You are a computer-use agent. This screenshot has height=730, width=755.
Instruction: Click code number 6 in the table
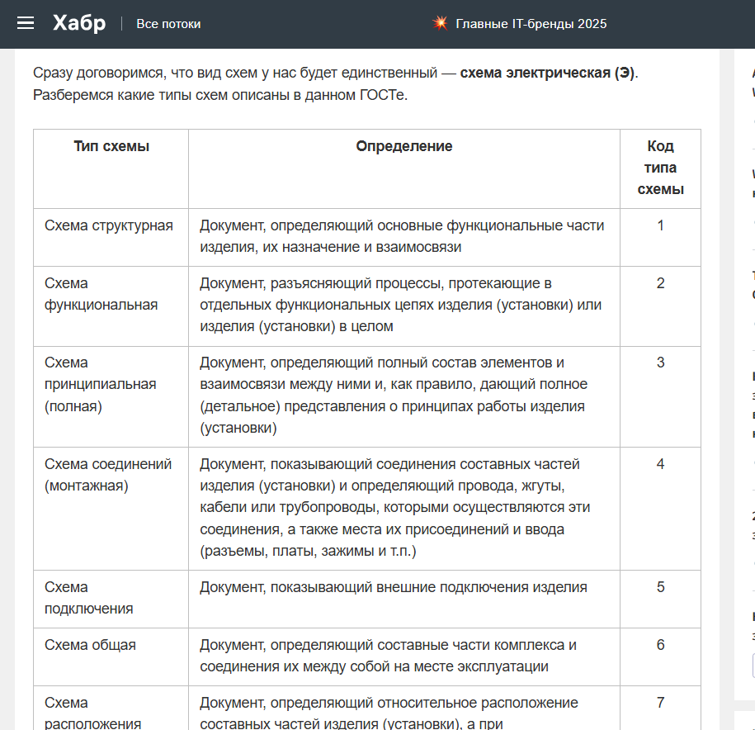pos(660,645)
